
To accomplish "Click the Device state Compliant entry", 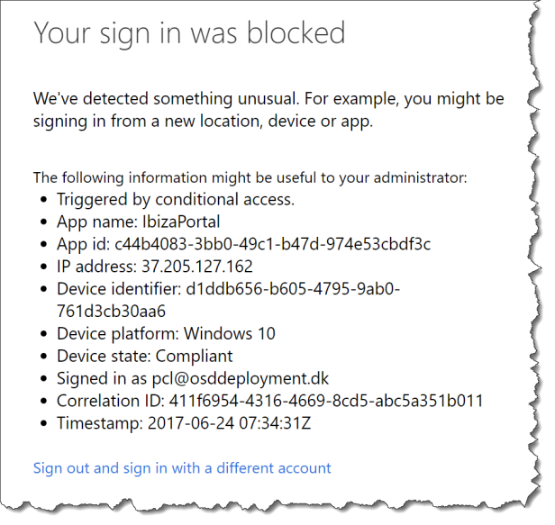I will [x=145, y=357].
